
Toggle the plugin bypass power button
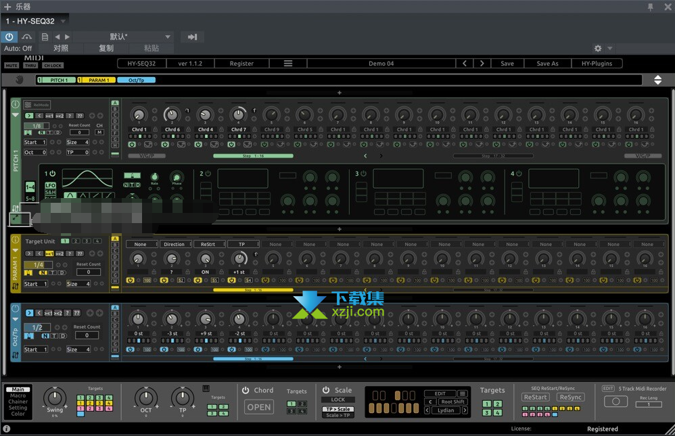pos(9,37)
